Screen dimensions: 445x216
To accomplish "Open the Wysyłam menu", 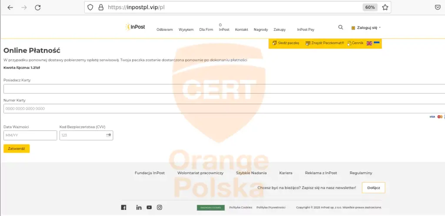I will [186, 29].
